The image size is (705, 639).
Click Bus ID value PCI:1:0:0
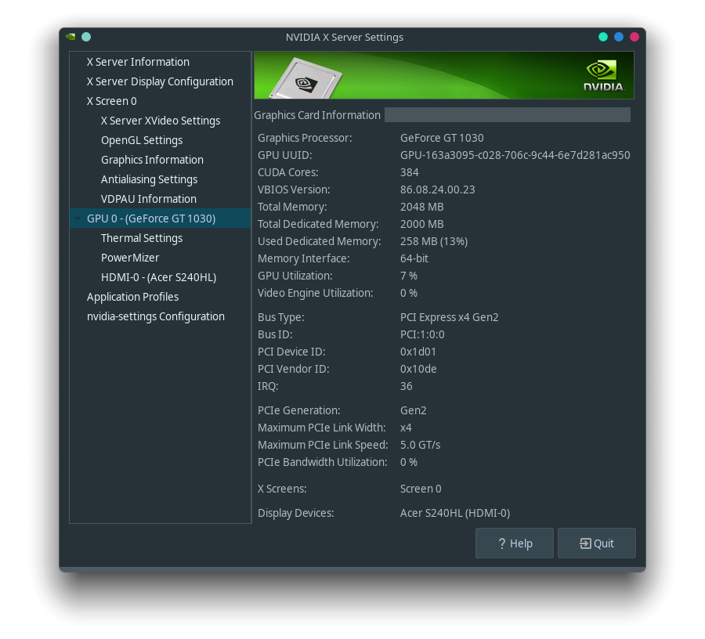click(422, 335)
